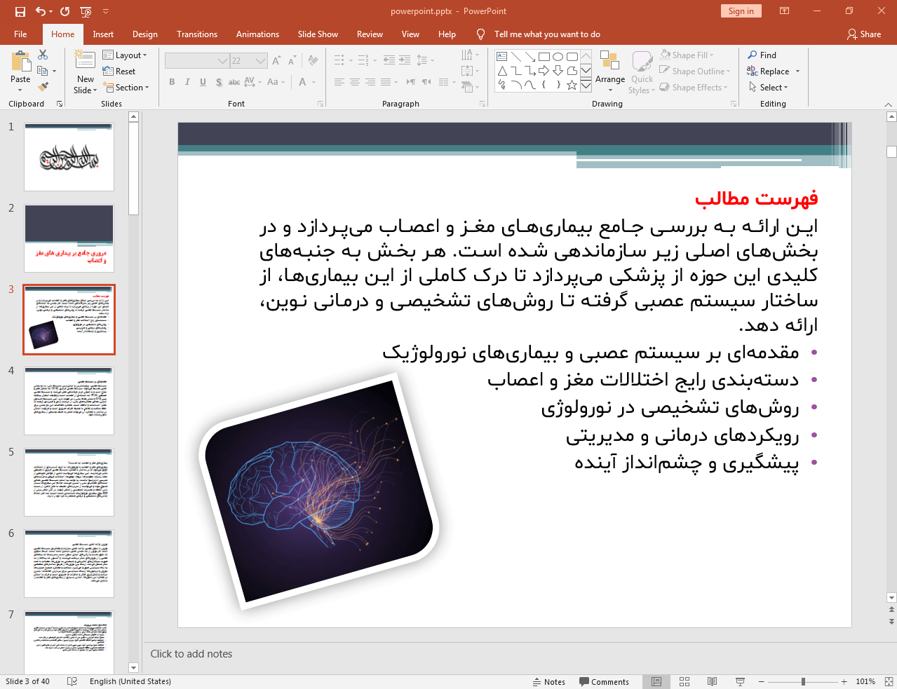This screenshot has height=689, width=897.
Task: Click the Cut icon in Clipboard group
Action: [43, 54]
